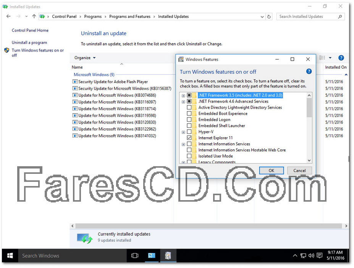The image size is (354, 268).
Task: Expand the address bar history dropdown
Action: coord(262,17)
